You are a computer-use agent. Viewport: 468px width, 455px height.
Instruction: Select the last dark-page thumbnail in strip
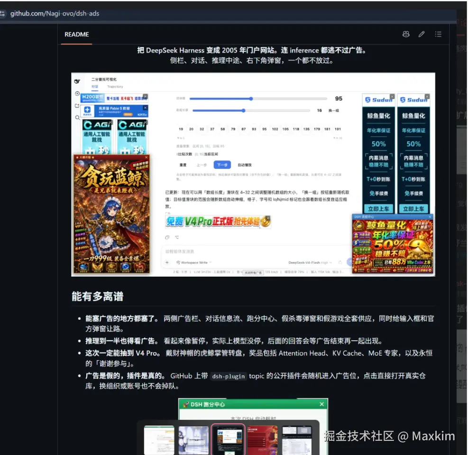click(x=297, y=440)
